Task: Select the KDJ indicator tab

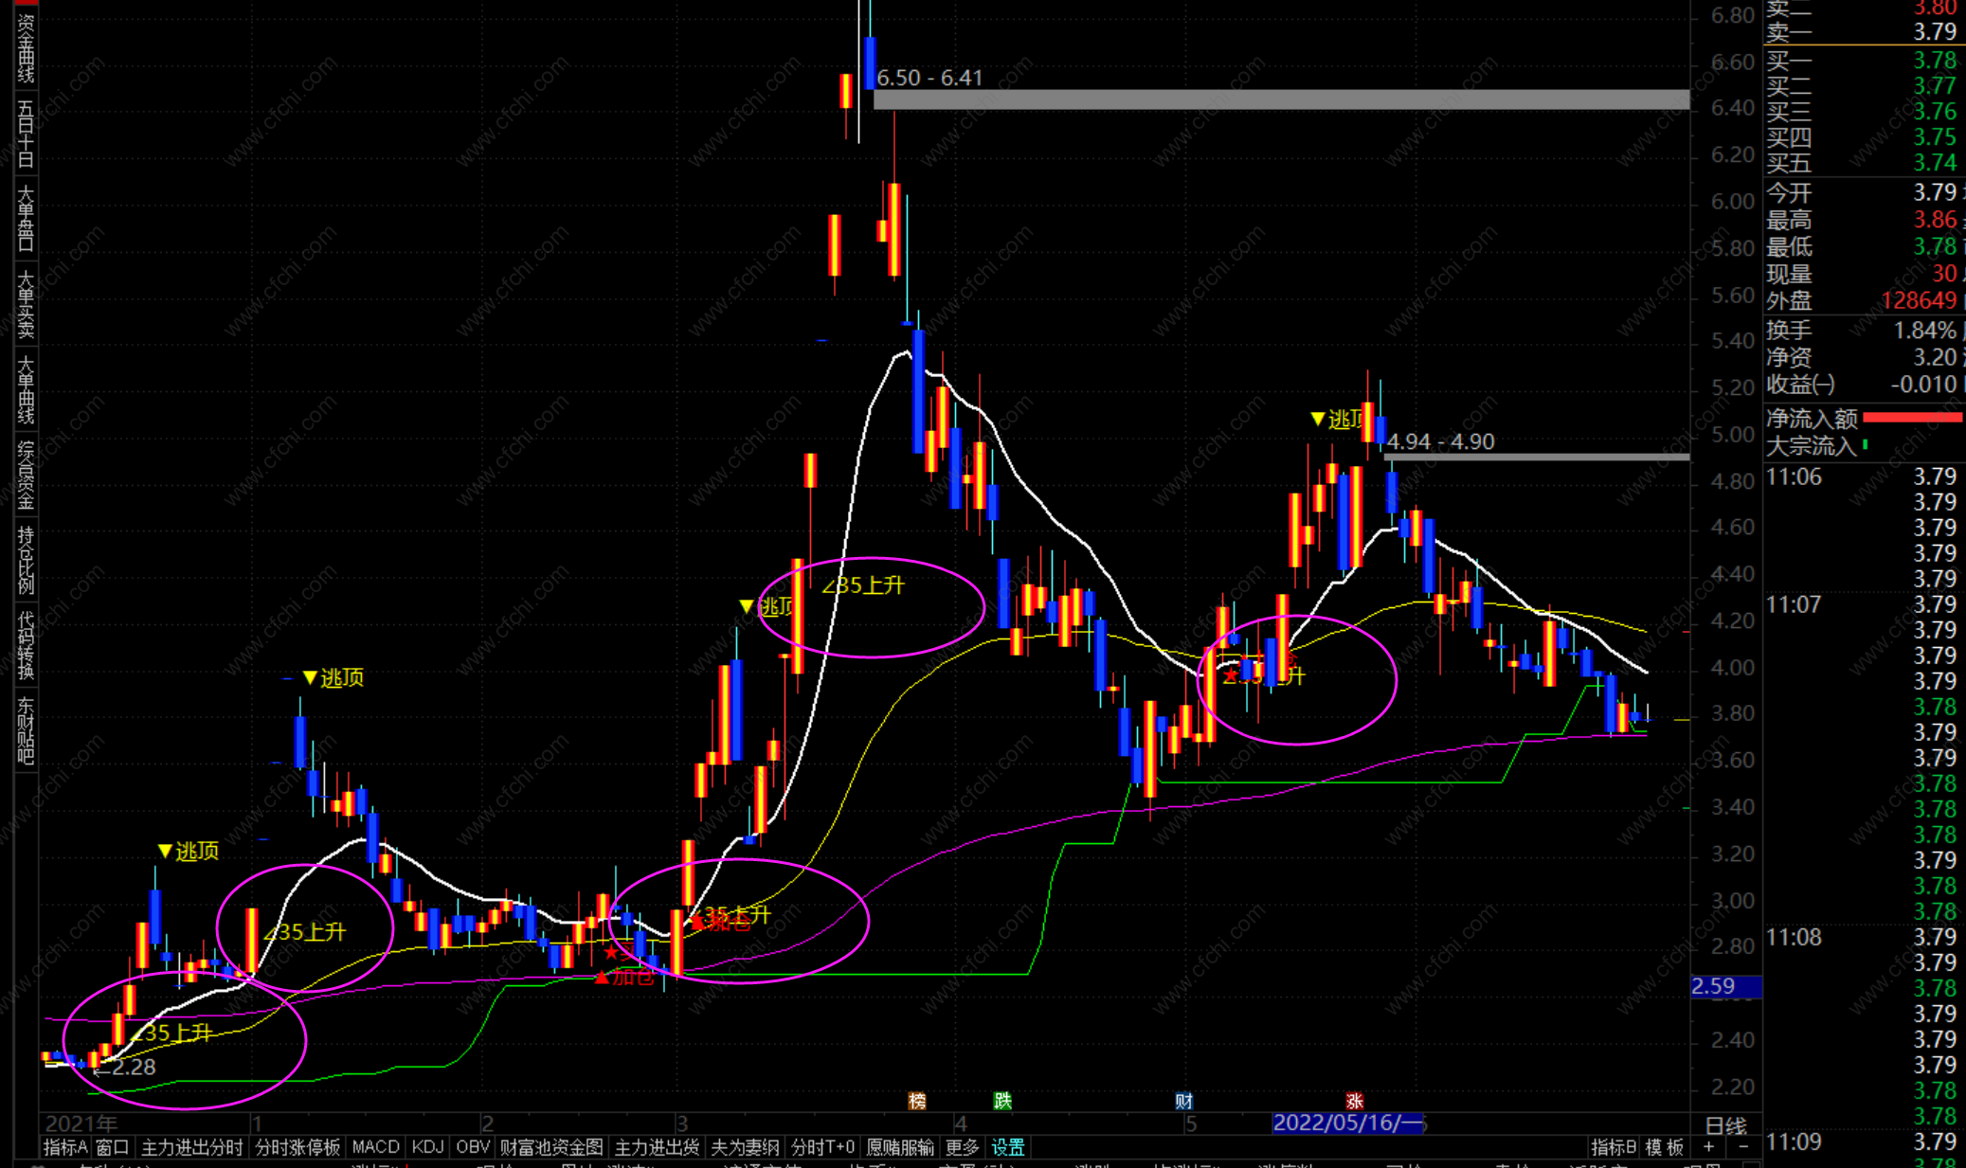Action: coord(427,1147)
